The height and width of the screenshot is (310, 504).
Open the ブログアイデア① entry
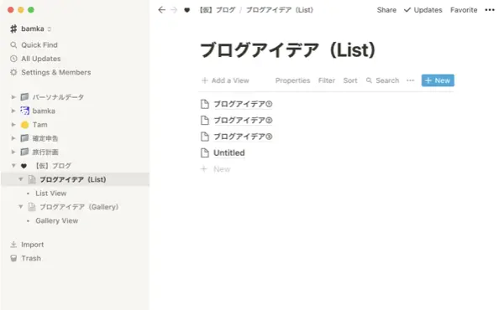point(243,104)
